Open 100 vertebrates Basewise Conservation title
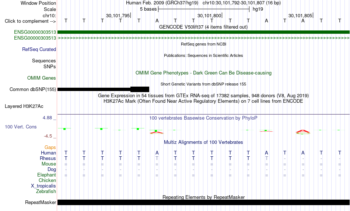 click(x=203, y=118)
